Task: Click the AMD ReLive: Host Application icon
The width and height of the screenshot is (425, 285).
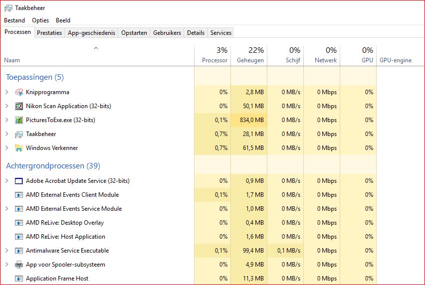Action: tap(18, 237)
